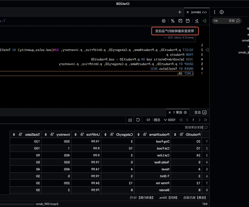Click the locate target icon in sidebar header
This screenshot has height=207, width=249.
point(221,12)
